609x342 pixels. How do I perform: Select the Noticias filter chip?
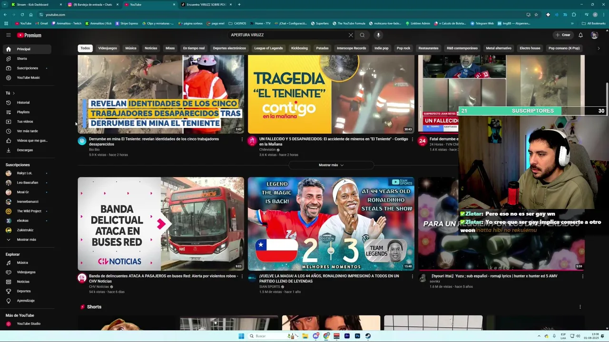(151, 48)
